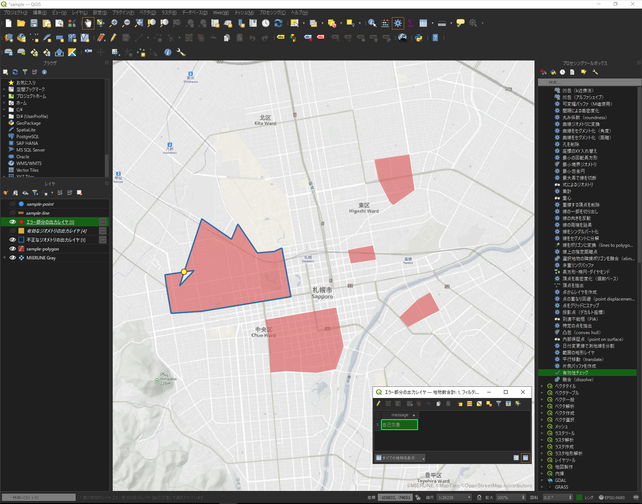Viewport: 642px width, 504px height.
Task: Open the field calculator abacus icon
Action: 385,23
